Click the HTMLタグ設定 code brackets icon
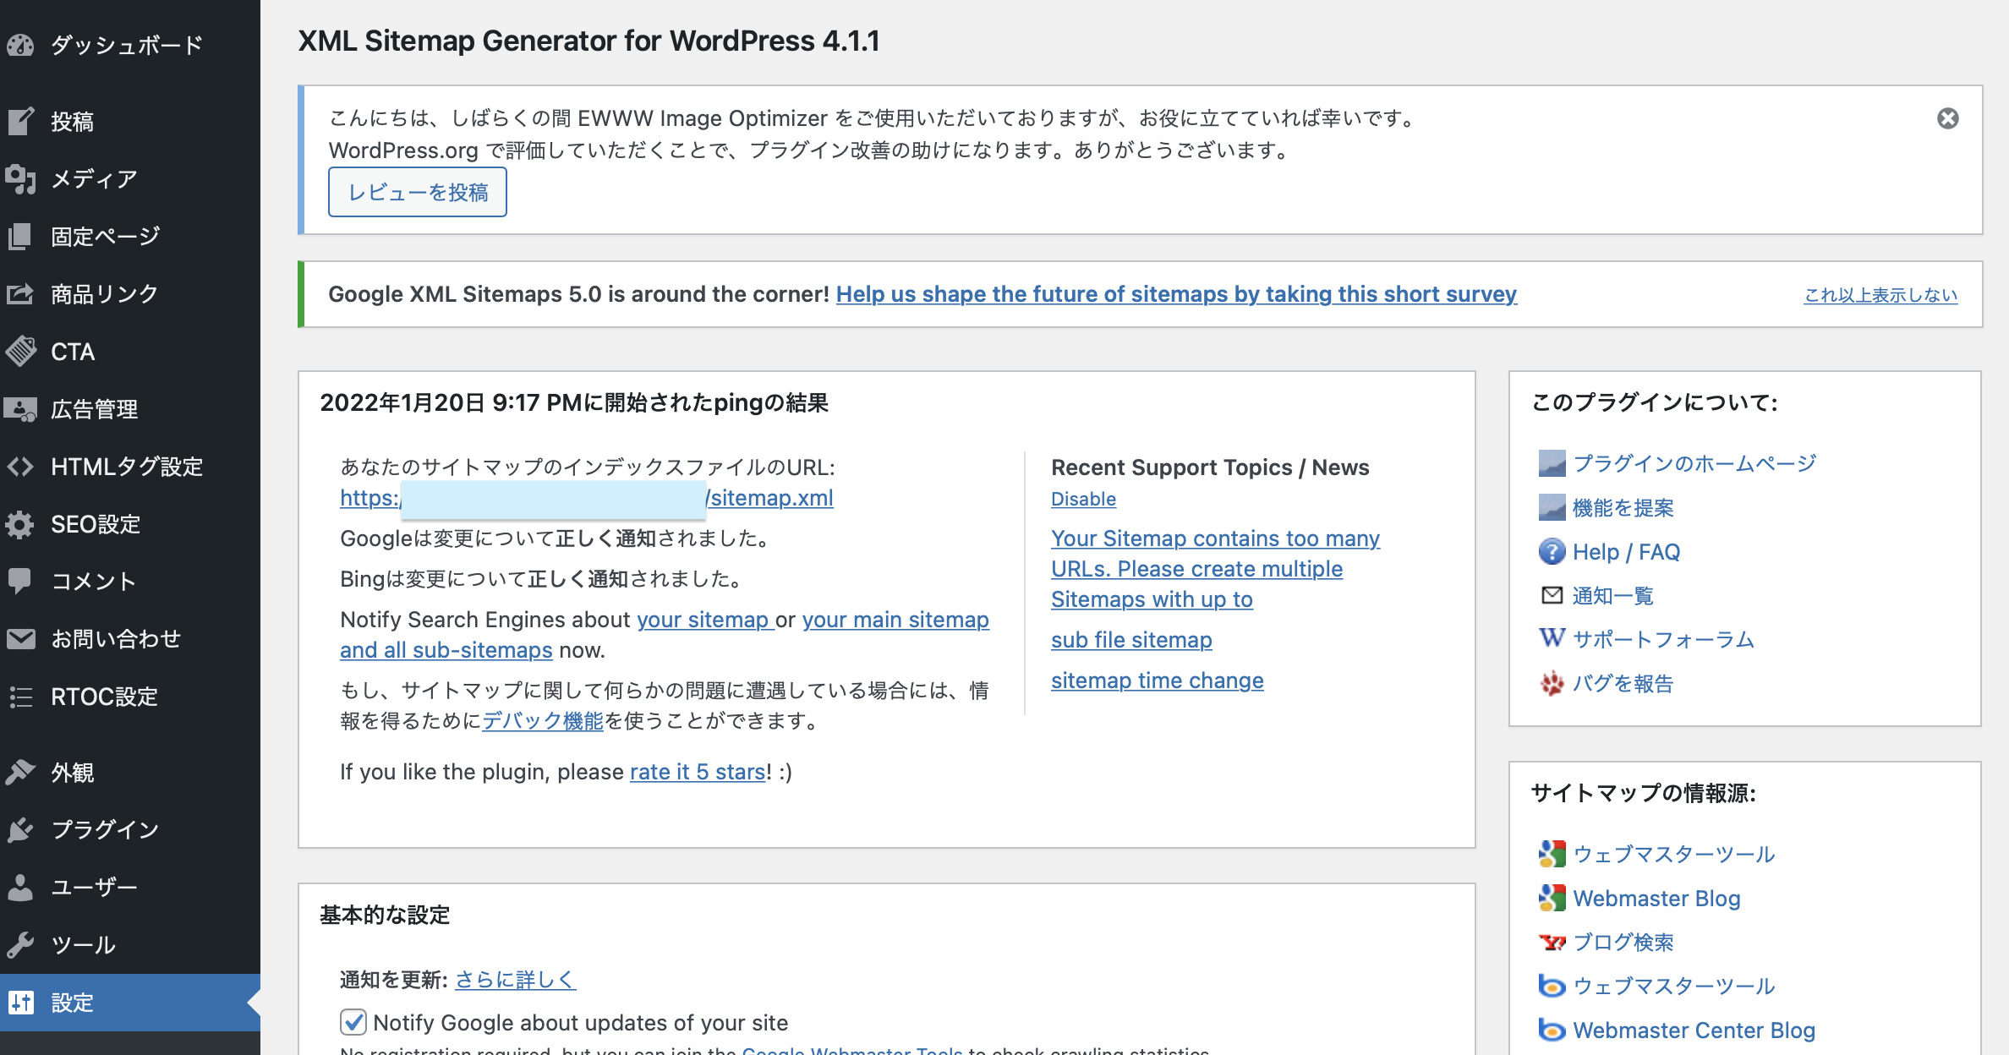This screenshot has height=1055, width=2009. pos(20,467)
